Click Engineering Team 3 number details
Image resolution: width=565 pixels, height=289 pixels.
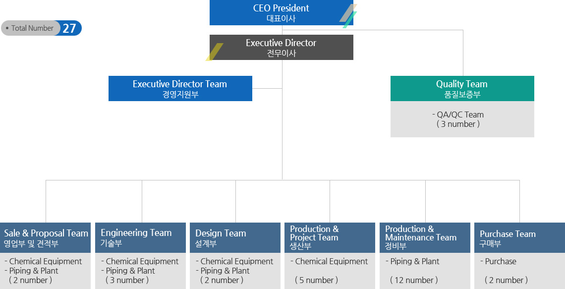pos(140,271)
